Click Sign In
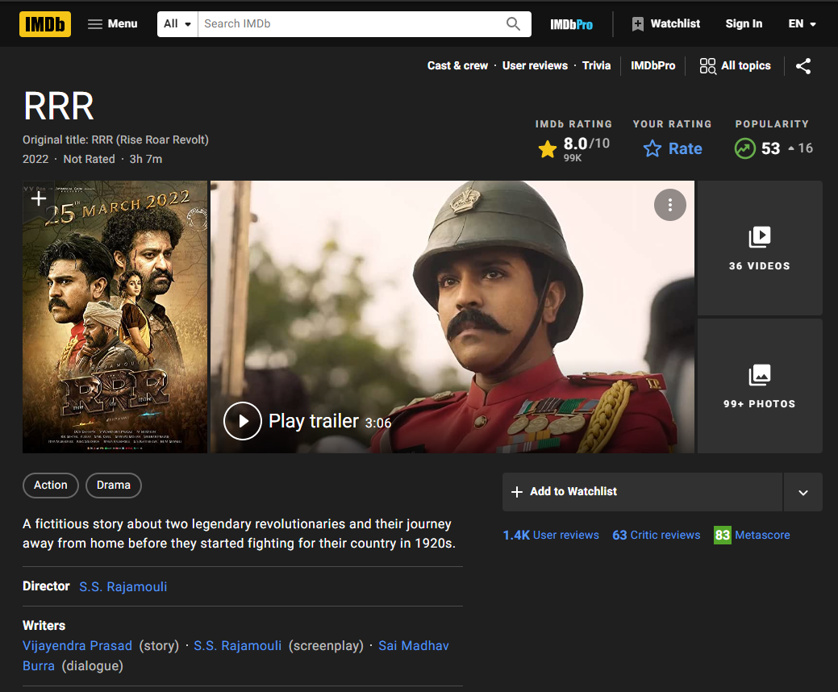This screenshot has width=838, height=692. [x=744, y=24]
